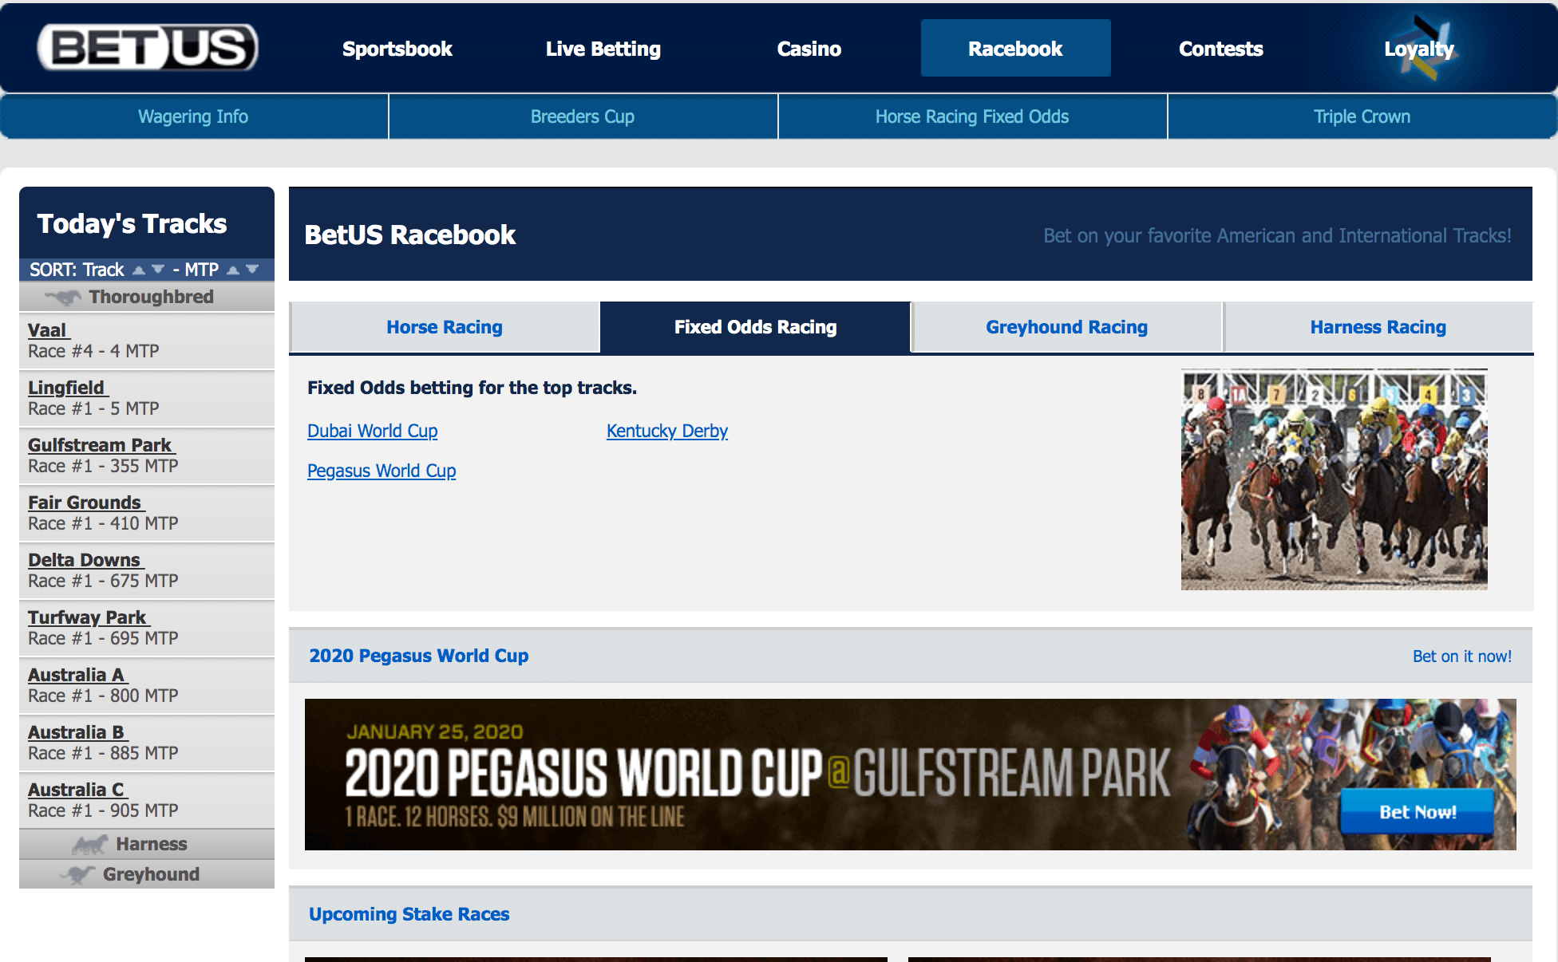Sort tracks ascending by Track name
The image size is (1558, 962).
coord(137,270)
